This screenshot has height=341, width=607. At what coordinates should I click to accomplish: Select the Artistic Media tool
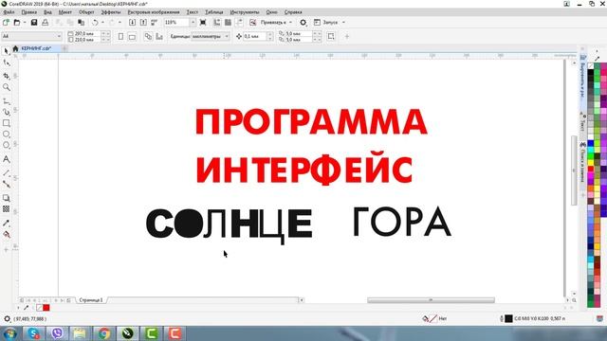coord(7,112)
